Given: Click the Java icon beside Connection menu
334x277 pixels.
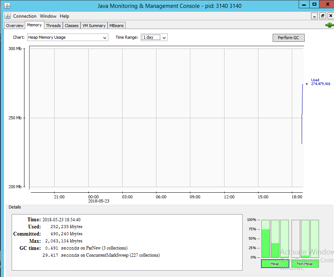Looking at the screenshot, I should coord(8,16).
